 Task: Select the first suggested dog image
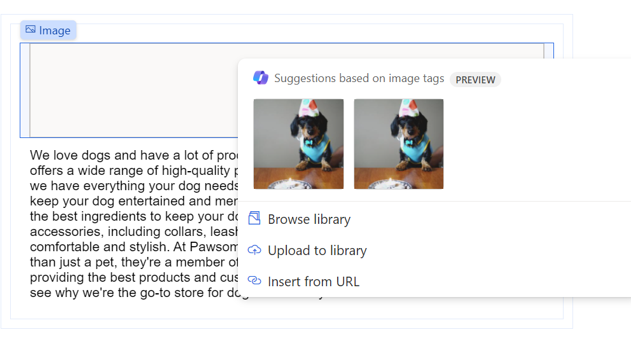(x=298, y=144)
